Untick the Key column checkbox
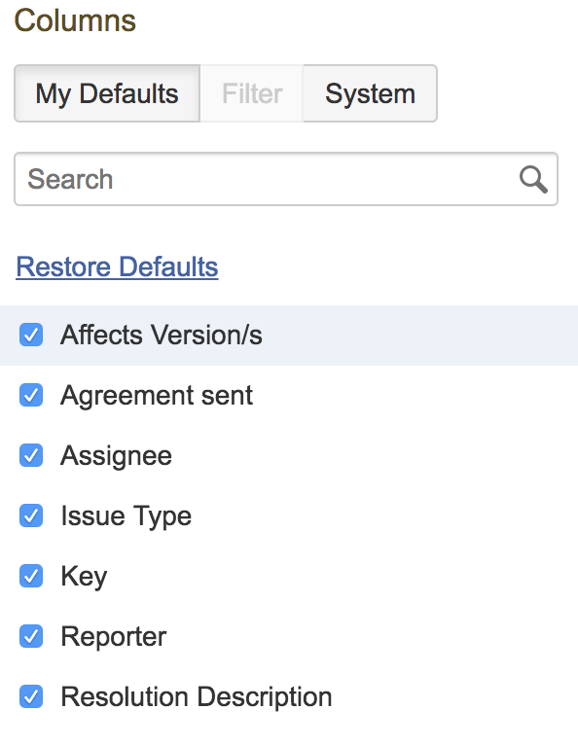This screenshot has width=578, height=745. click(x=31, y=577)
